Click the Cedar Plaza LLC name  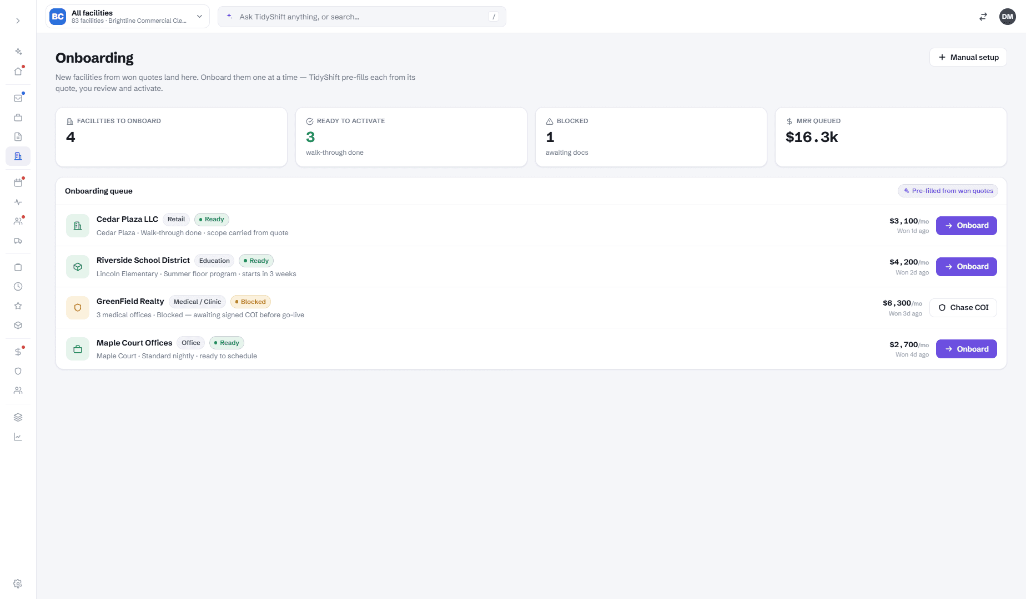point(127,219)
